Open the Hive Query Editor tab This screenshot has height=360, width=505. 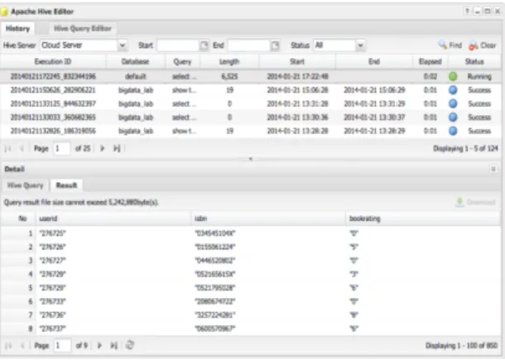point(83,29)
